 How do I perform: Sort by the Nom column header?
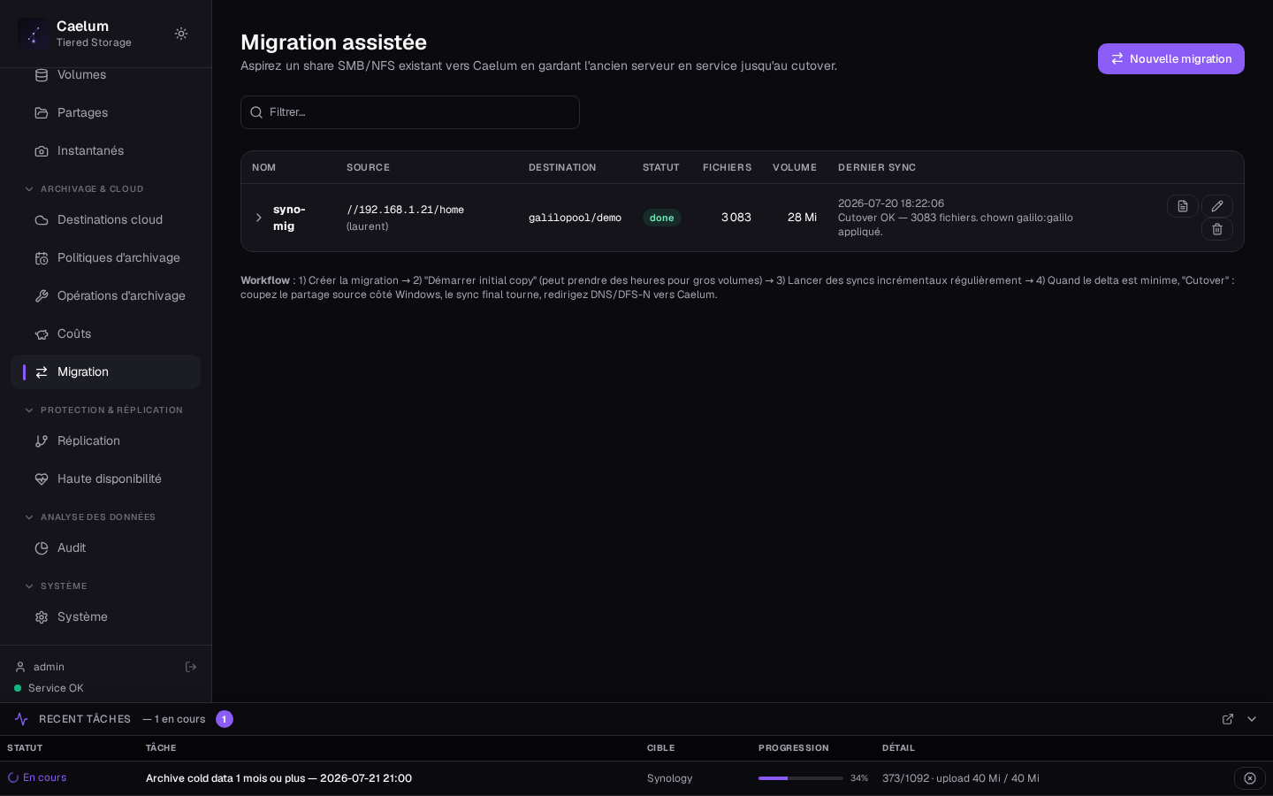(x=264, y=167)
